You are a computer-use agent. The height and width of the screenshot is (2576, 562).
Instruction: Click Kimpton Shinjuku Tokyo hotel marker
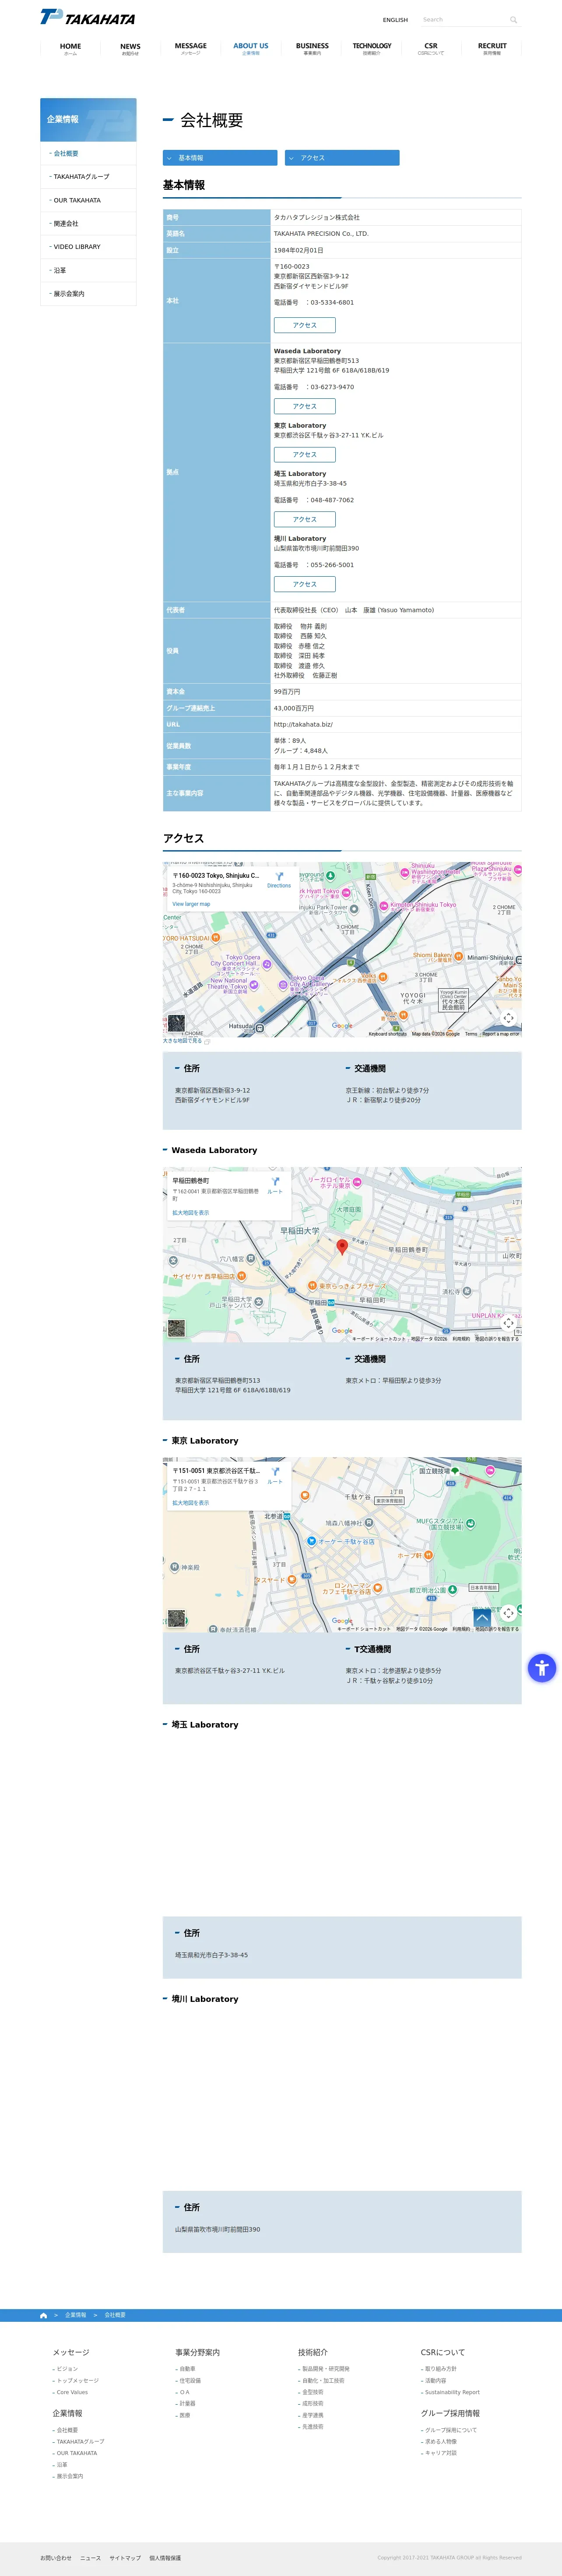[x=384, y=906]
